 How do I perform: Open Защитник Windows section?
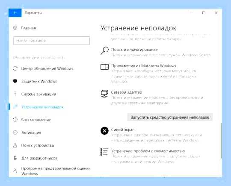pos(39,81)
